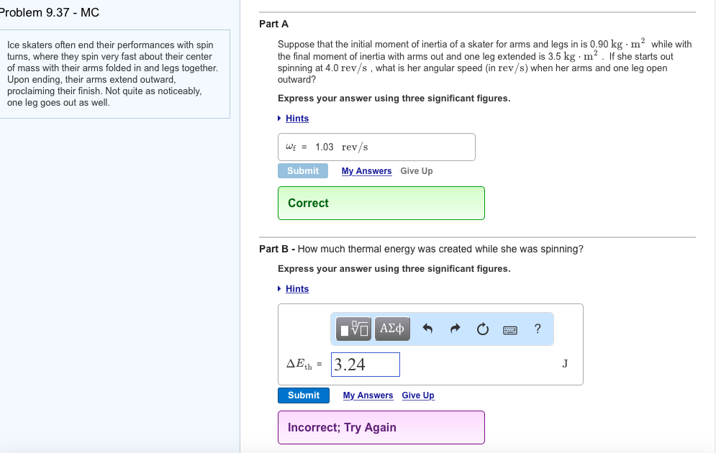Submit the Part B thermal energy answer
The image size is (716, 453).
pyautogui.click(x=304, y=395)
